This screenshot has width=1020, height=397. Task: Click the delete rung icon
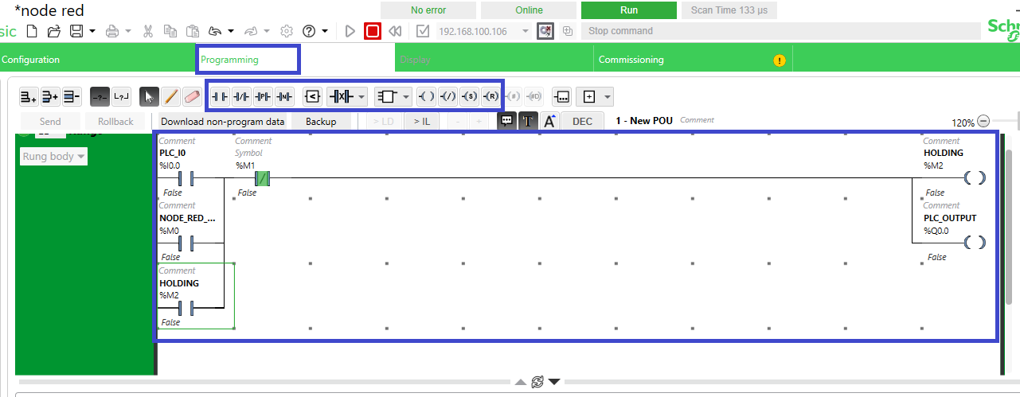tap(72, 96)
